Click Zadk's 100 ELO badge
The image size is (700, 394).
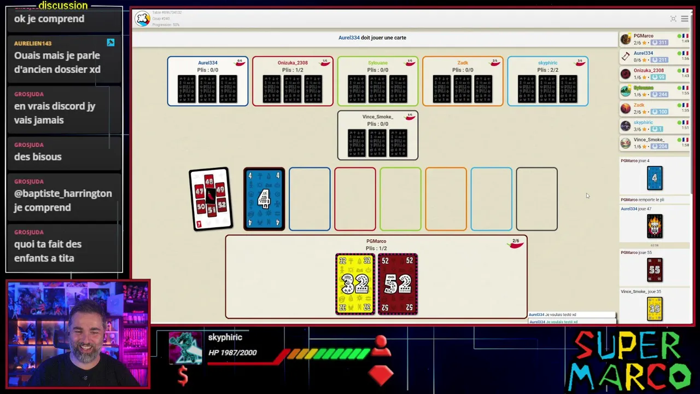tap(658, 112)
